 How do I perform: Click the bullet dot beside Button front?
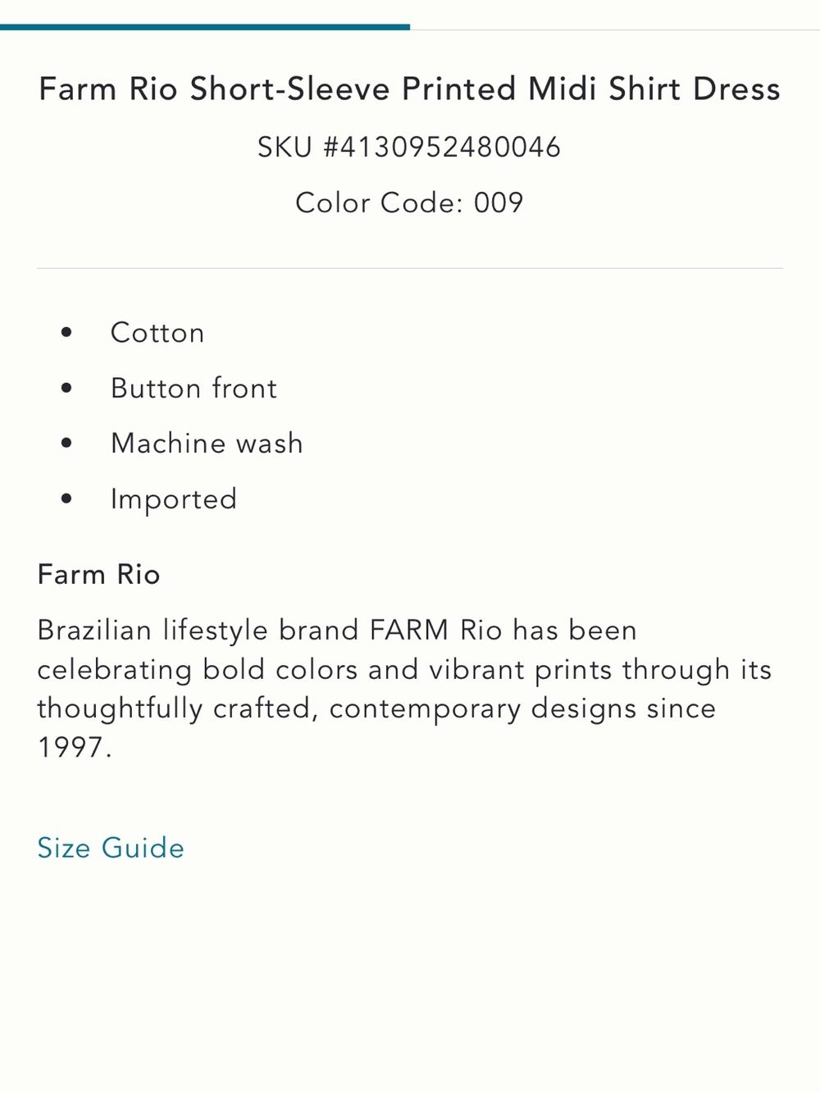(x=66, y=388)
